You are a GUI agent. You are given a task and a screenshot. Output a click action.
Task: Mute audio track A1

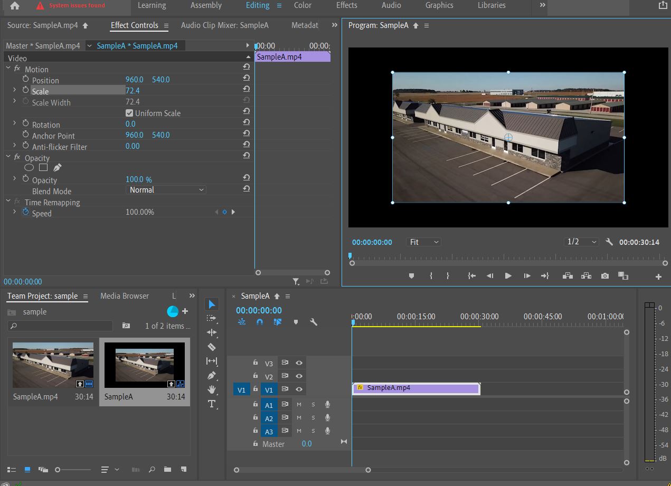299,404
